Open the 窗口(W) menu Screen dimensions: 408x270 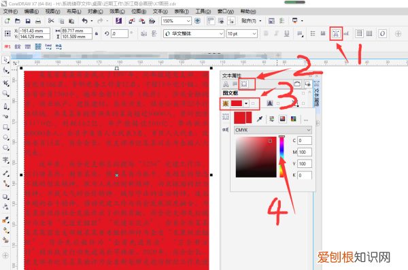(226, 12)
